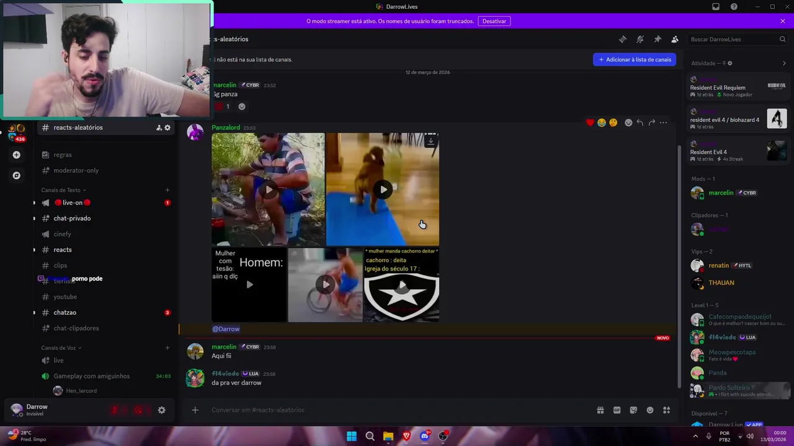
Task: Click the @Darrow mention
Action: (x=226, y=329)
